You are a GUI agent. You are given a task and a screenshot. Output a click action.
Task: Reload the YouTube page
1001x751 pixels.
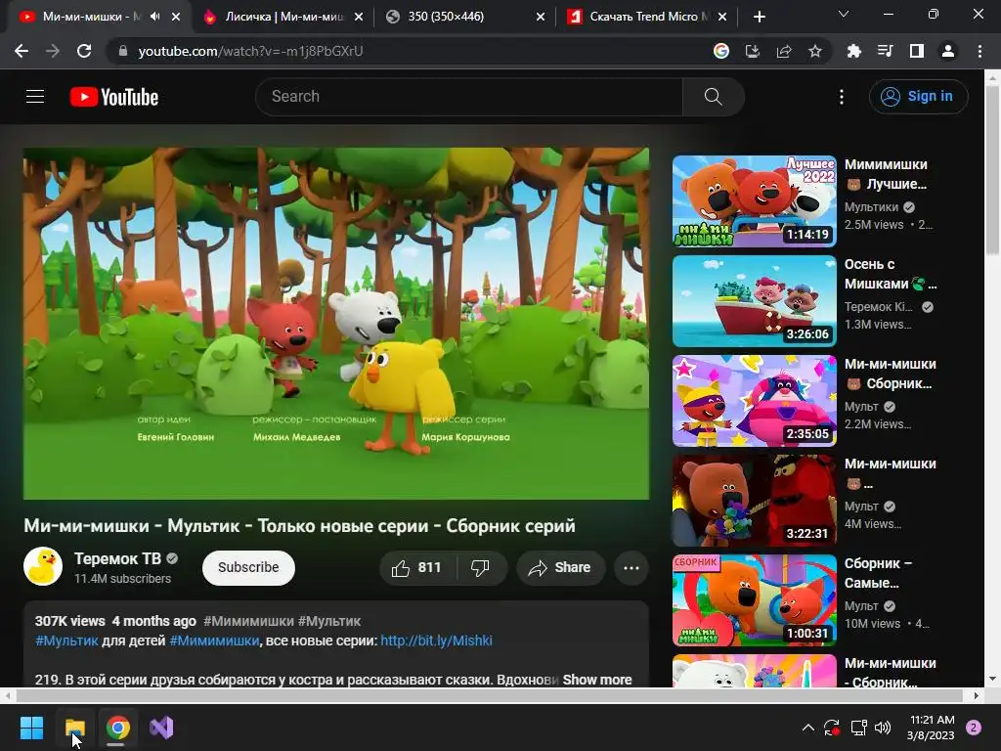pos(84,51)
